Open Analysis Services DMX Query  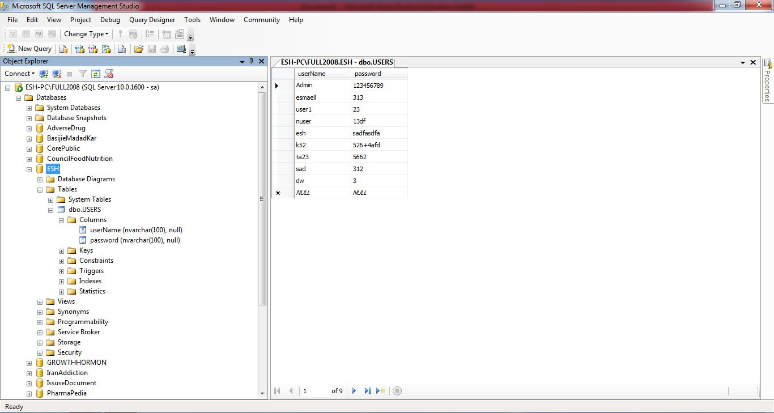click(x=93, y=49)
